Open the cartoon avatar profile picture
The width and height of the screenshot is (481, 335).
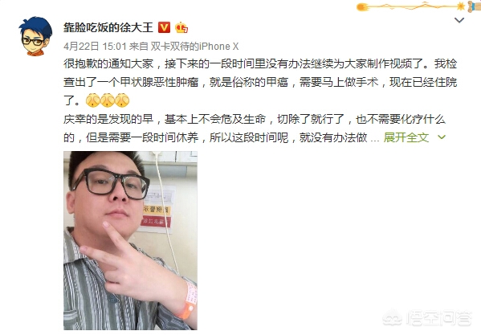[x=35, y=36]
